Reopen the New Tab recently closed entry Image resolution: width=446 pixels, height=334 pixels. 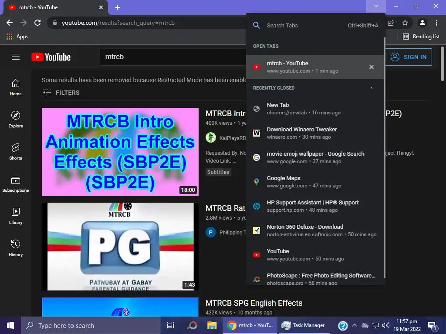pos(314,108)
